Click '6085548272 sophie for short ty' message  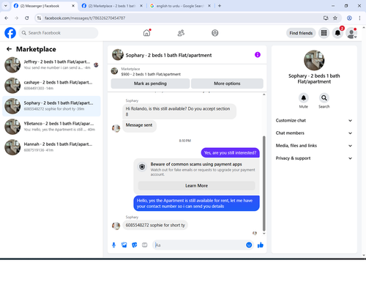[155, 225]
